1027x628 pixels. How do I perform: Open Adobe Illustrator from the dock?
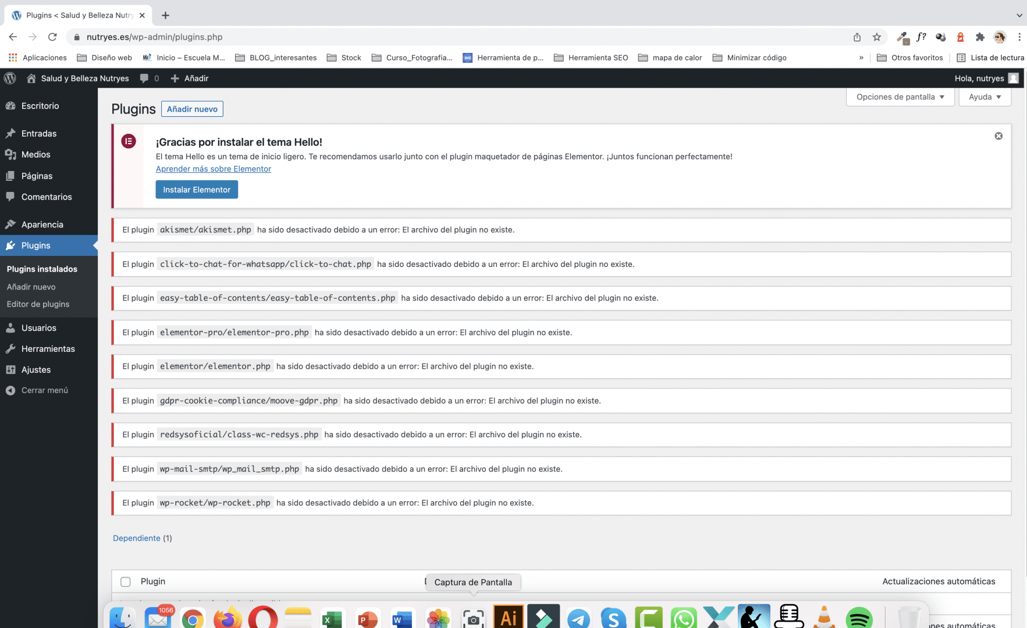click(x=509, y=616)
